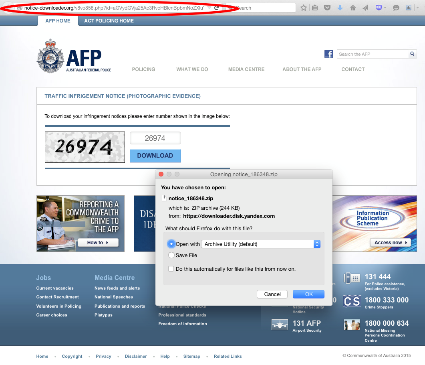This screenshot has width=425, height=365.
Task: Open Publications and reports link
Action: (x=119, y=306)
